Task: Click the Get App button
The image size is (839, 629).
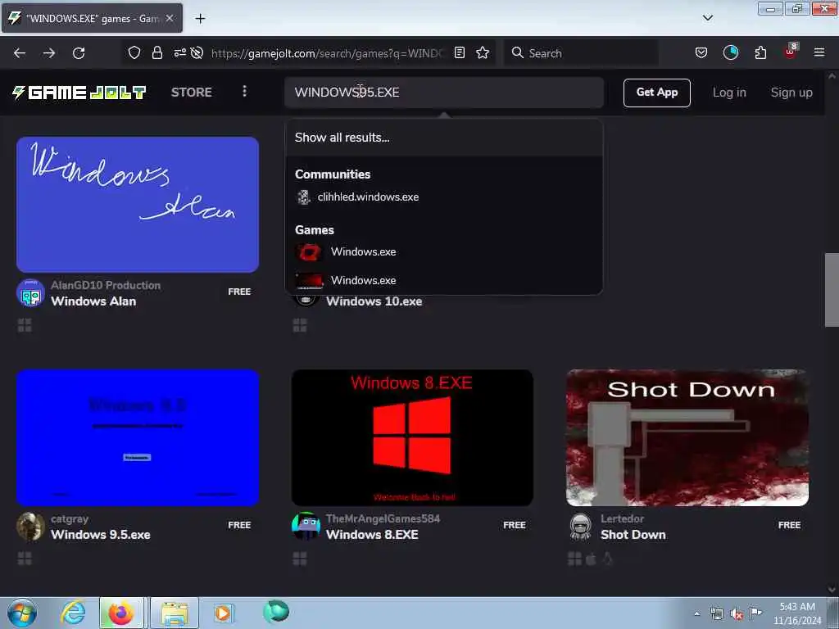Action: pos(656,93)
